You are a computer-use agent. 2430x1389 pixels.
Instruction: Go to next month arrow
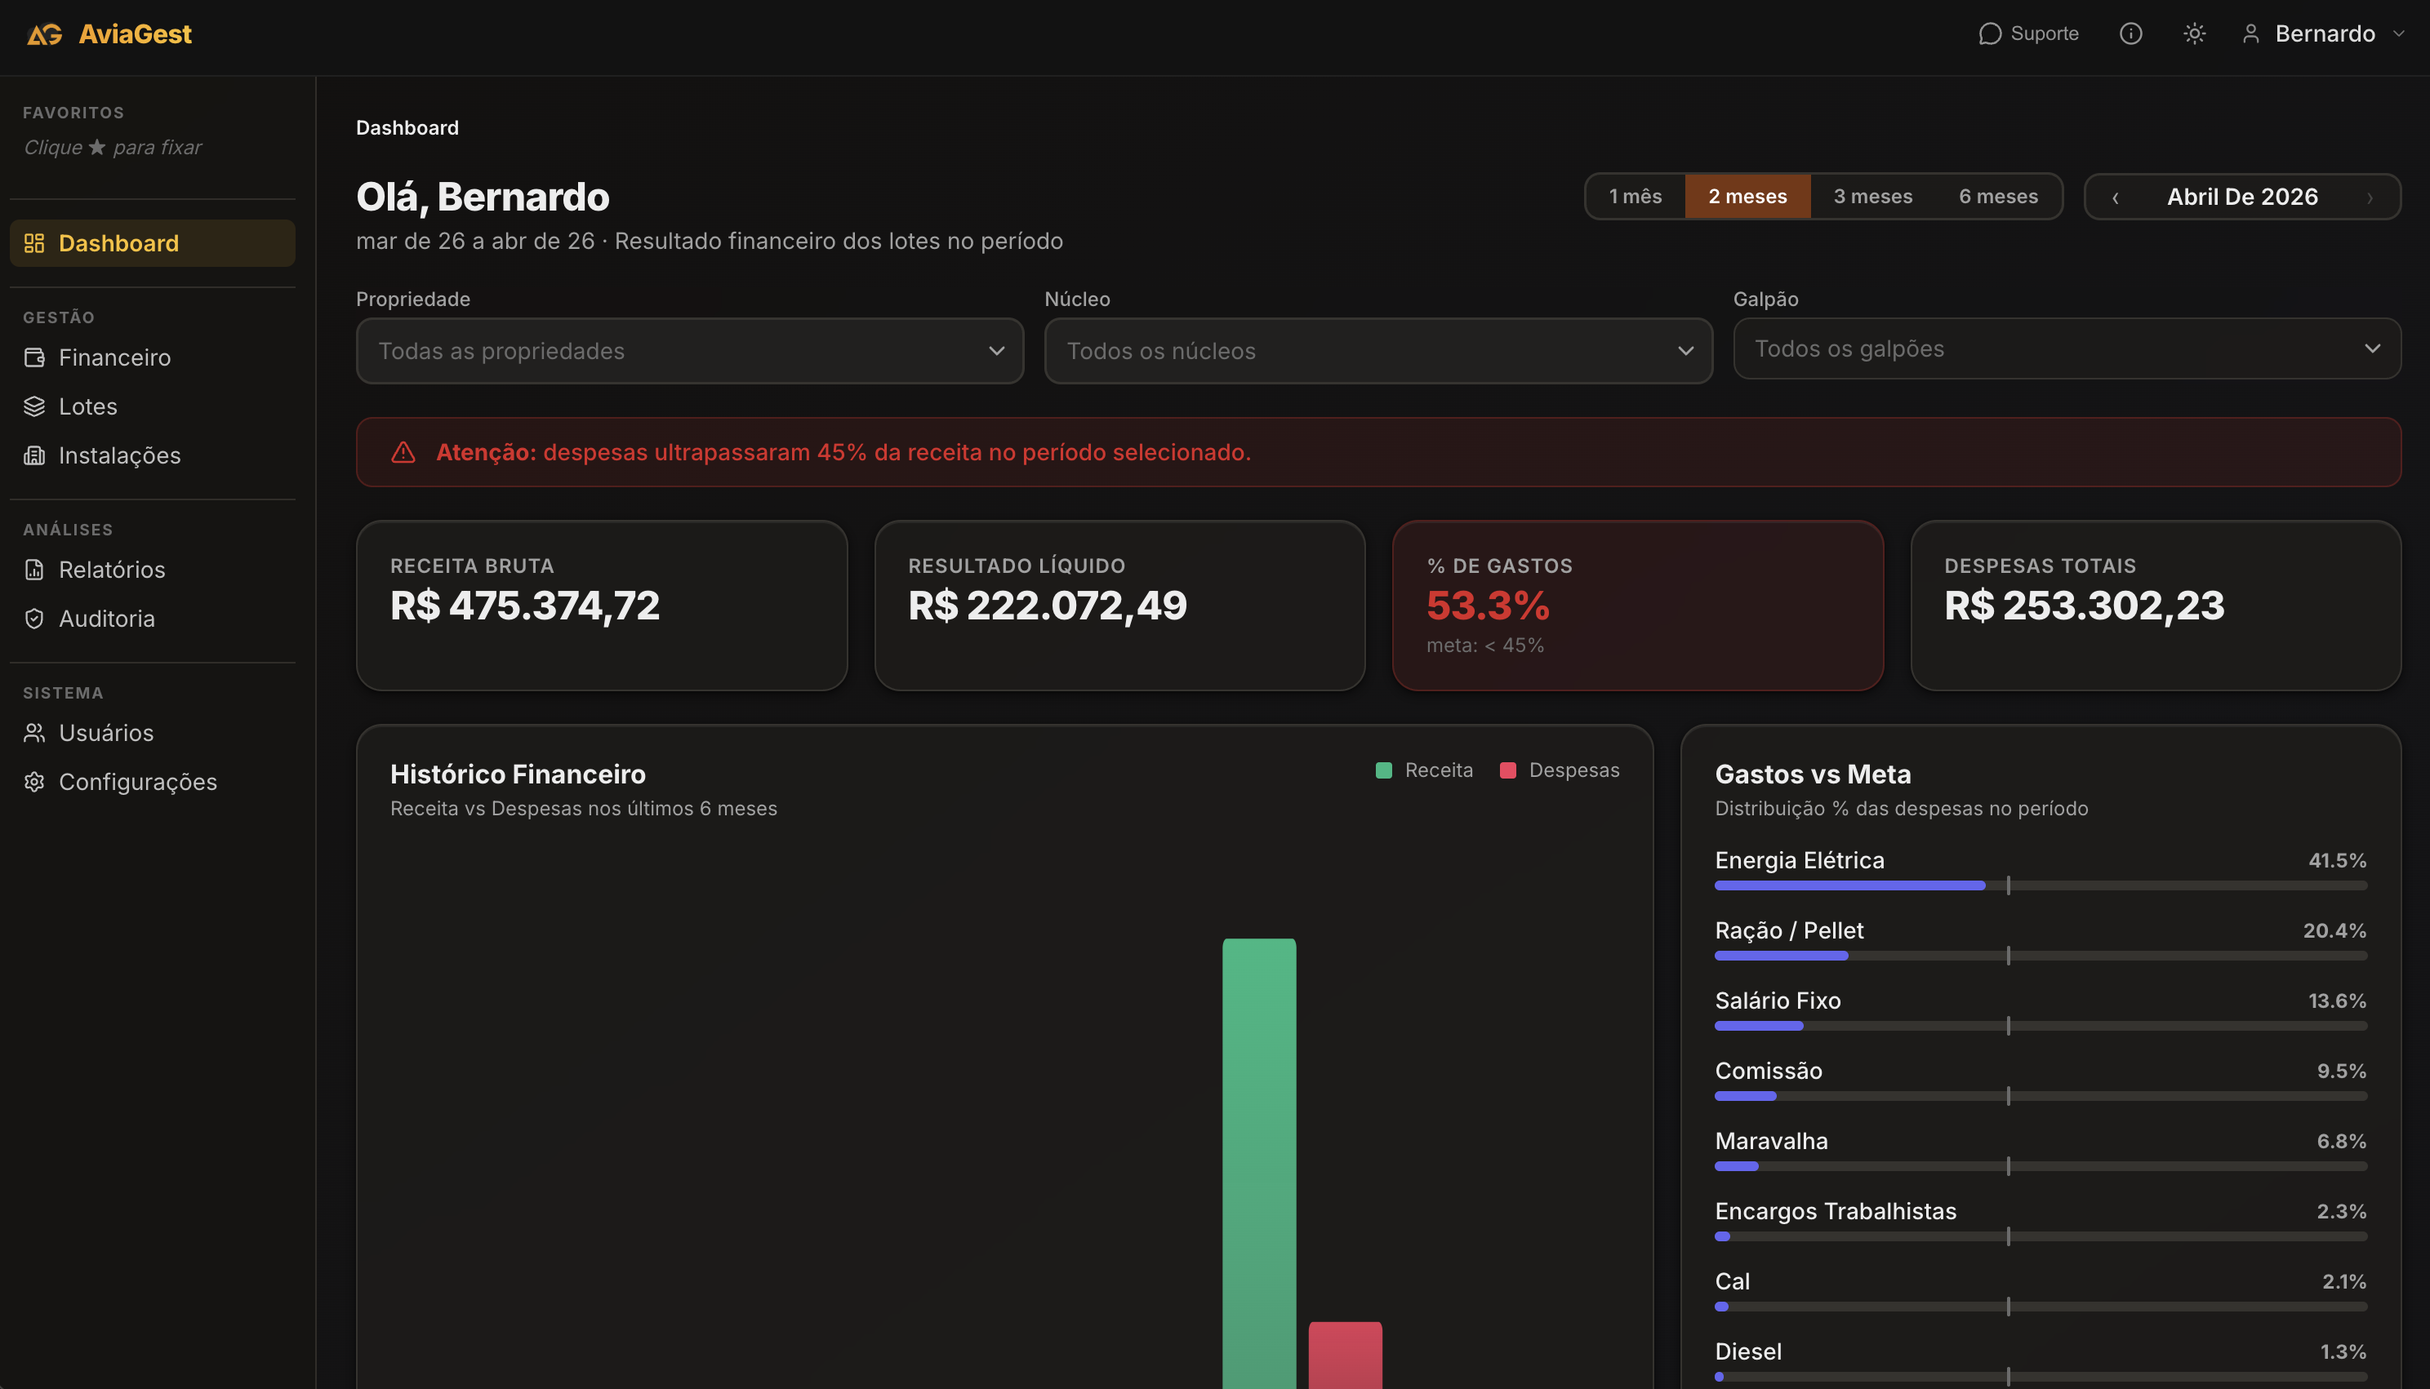2370,197
